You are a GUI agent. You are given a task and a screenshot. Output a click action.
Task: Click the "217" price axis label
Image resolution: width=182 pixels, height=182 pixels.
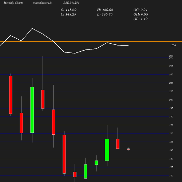(171, 91)
